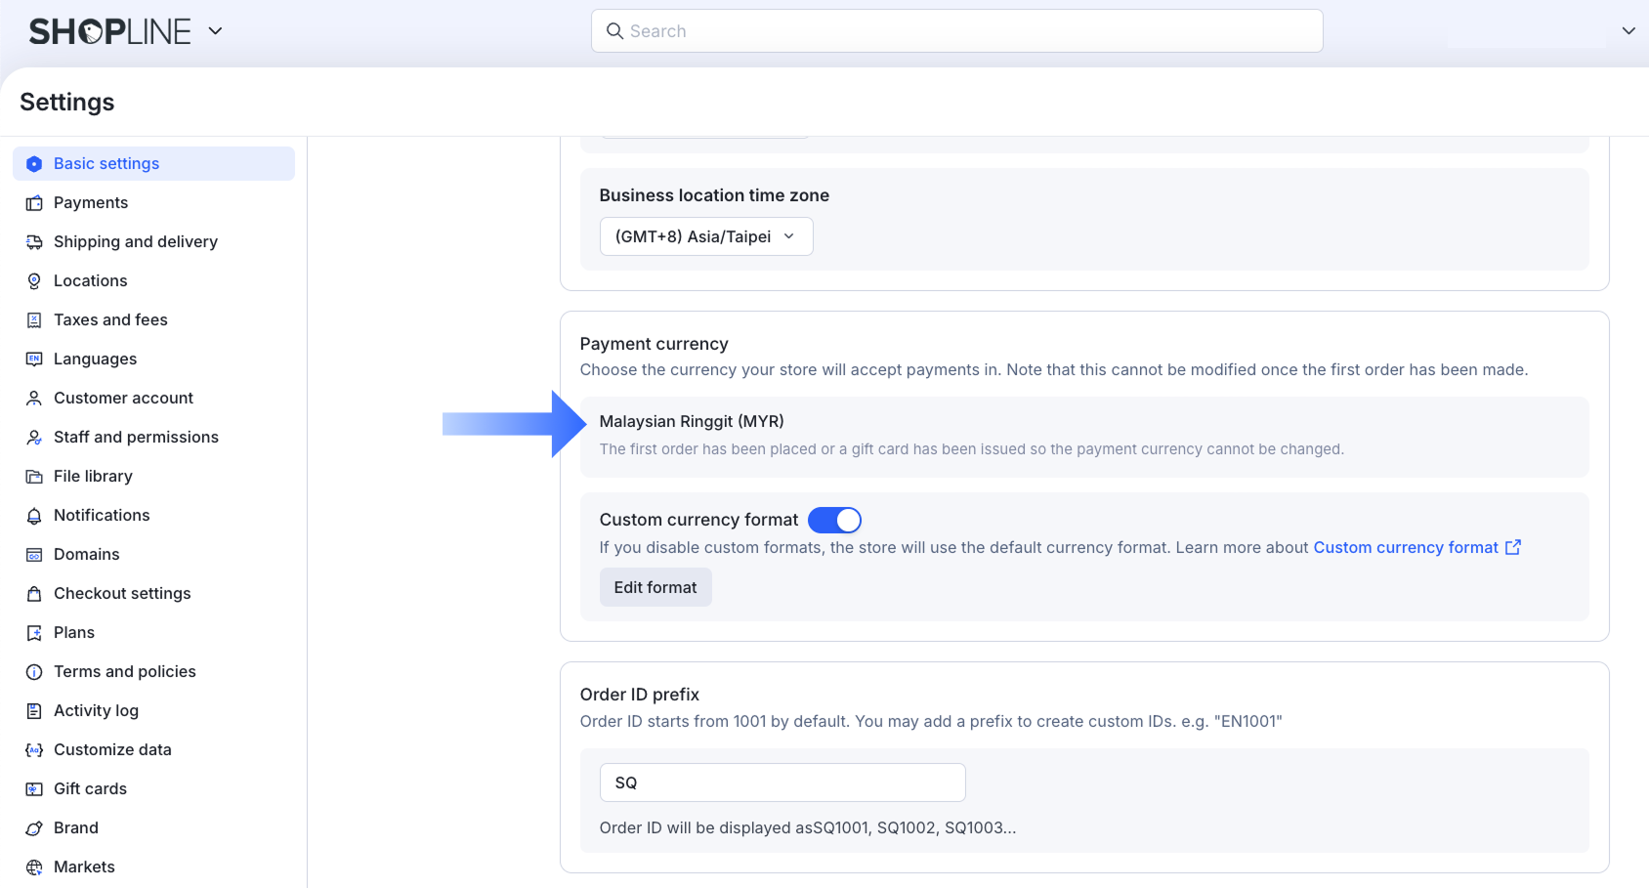Click the Notifications bell icon
The width and height of the screenshot is (1649, 888).
coord(34,516)
